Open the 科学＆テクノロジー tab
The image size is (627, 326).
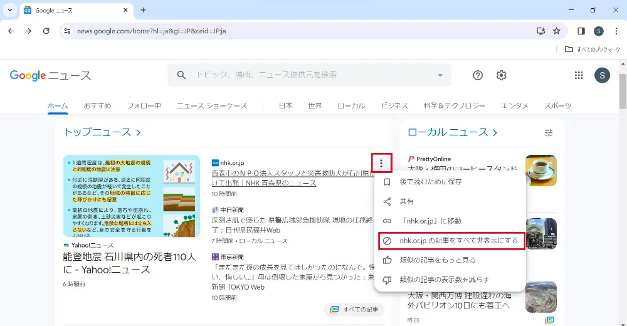[454, 105]
